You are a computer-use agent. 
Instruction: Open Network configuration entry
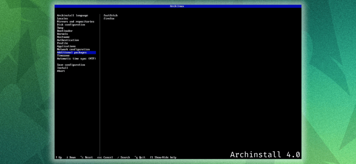74,49
